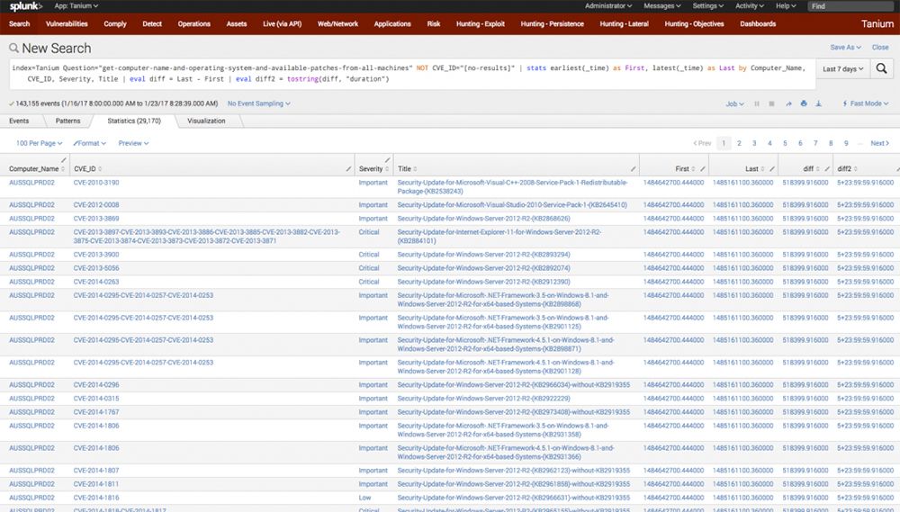Screen dimensions: 900x512
Task: Jump to results page 9
Action: click(x=846, y=143)
